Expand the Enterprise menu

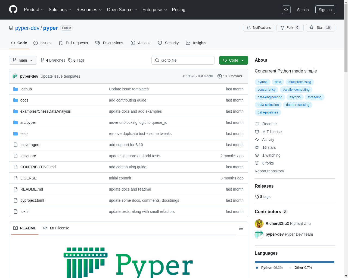[155, 10]
